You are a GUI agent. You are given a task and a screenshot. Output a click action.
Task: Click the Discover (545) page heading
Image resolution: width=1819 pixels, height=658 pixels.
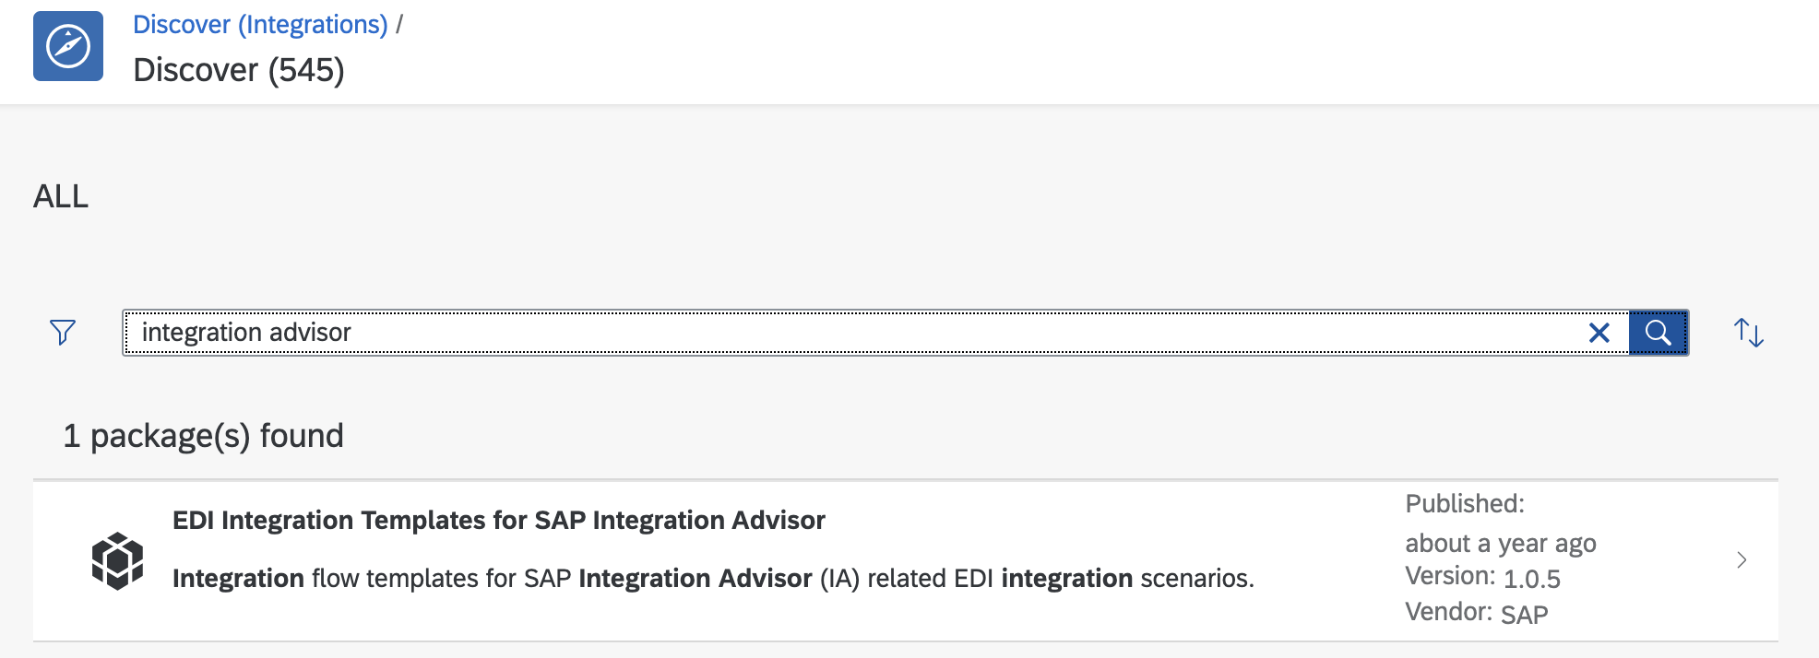(x=239, y=70)
